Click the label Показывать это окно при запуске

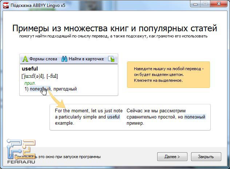coord(57,157)
